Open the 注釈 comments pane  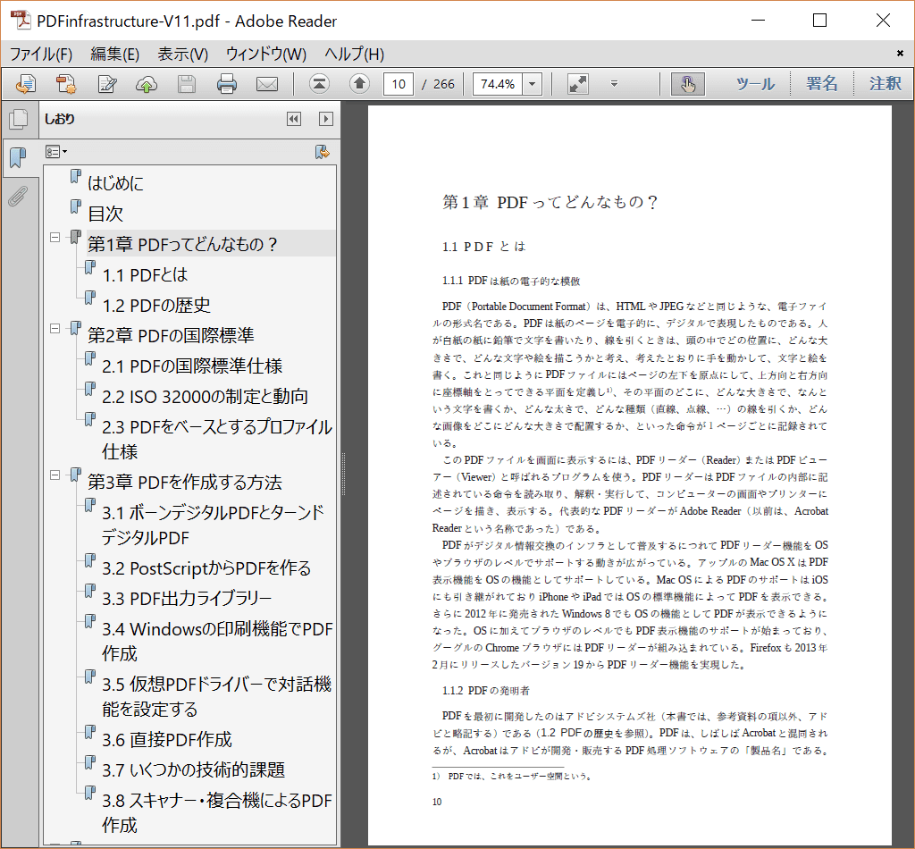click(885, 84)
